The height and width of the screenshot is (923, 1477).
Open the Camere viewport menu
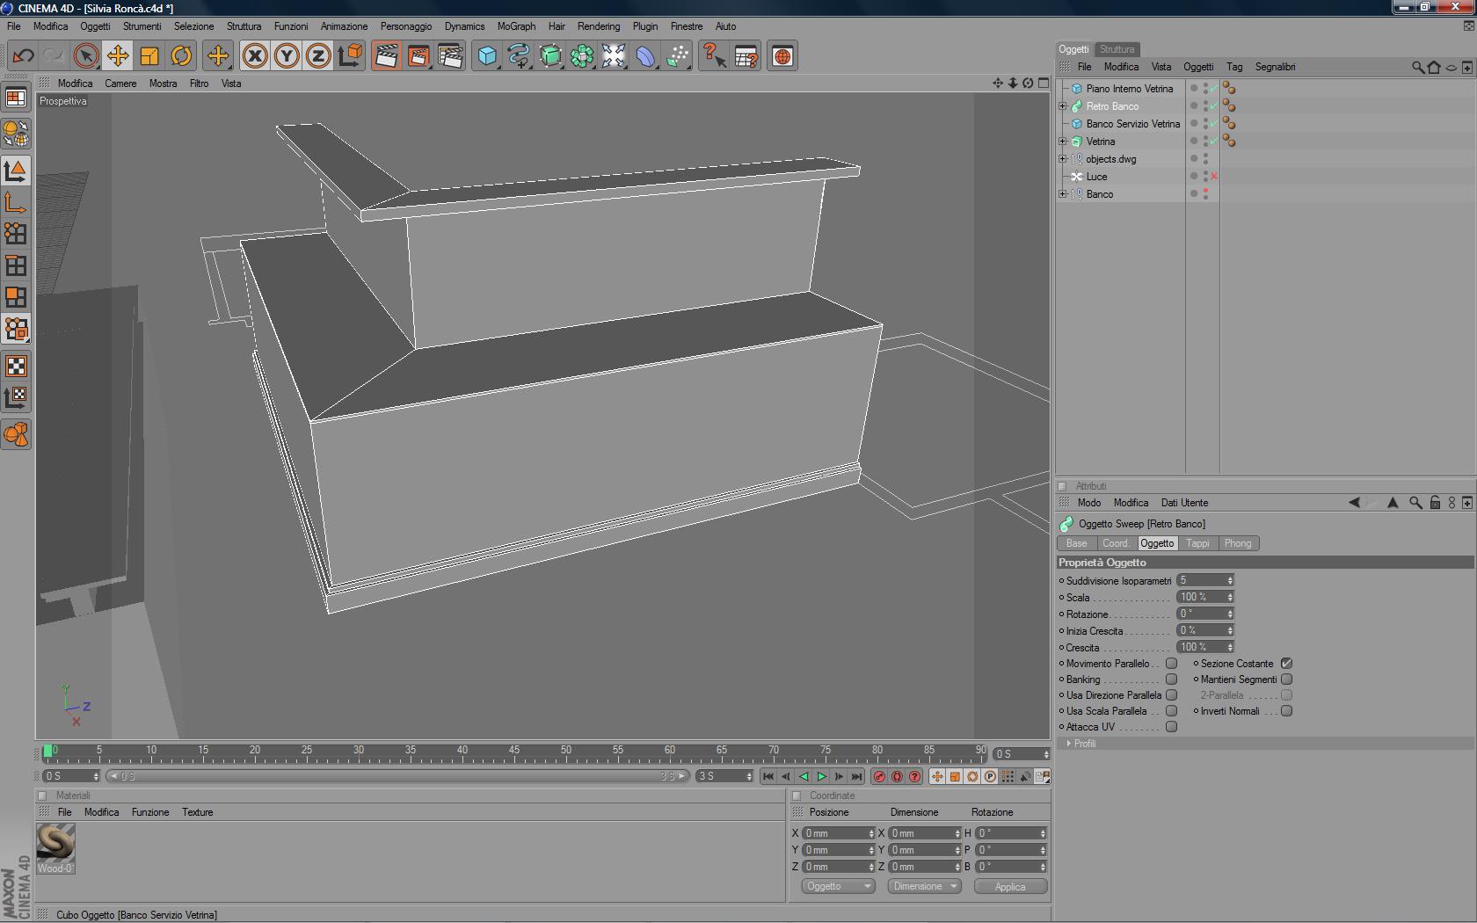(120, 84)
